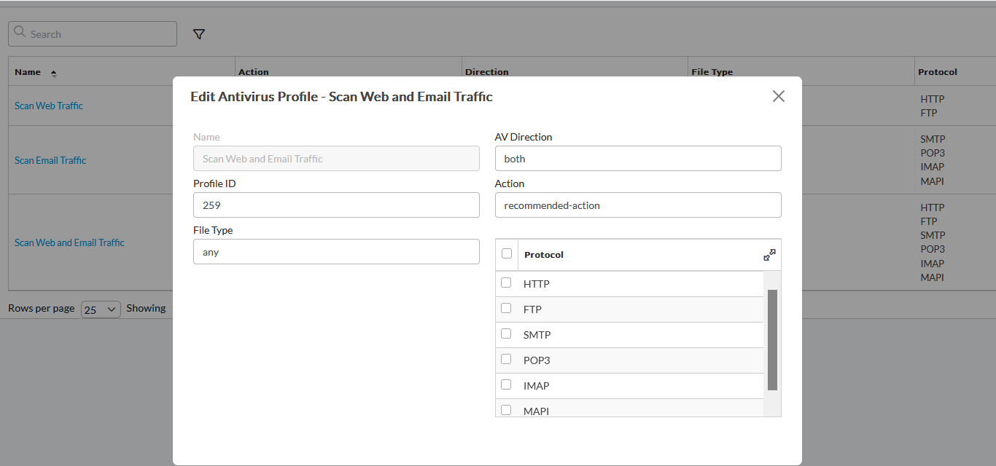Select the IMAP protocol checkbox
Image resolution: width=996 pixels, height=466 pixels.
tap(506, 385)
